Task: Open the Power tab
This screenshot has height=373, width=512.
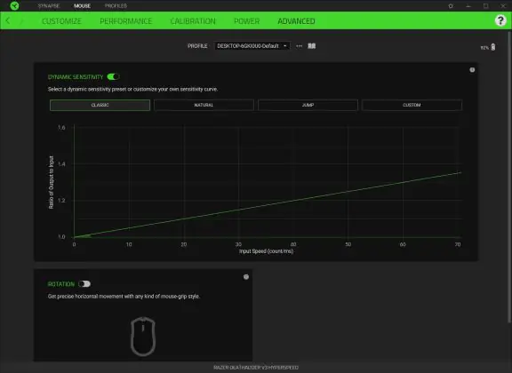Action: coord(247,21)
